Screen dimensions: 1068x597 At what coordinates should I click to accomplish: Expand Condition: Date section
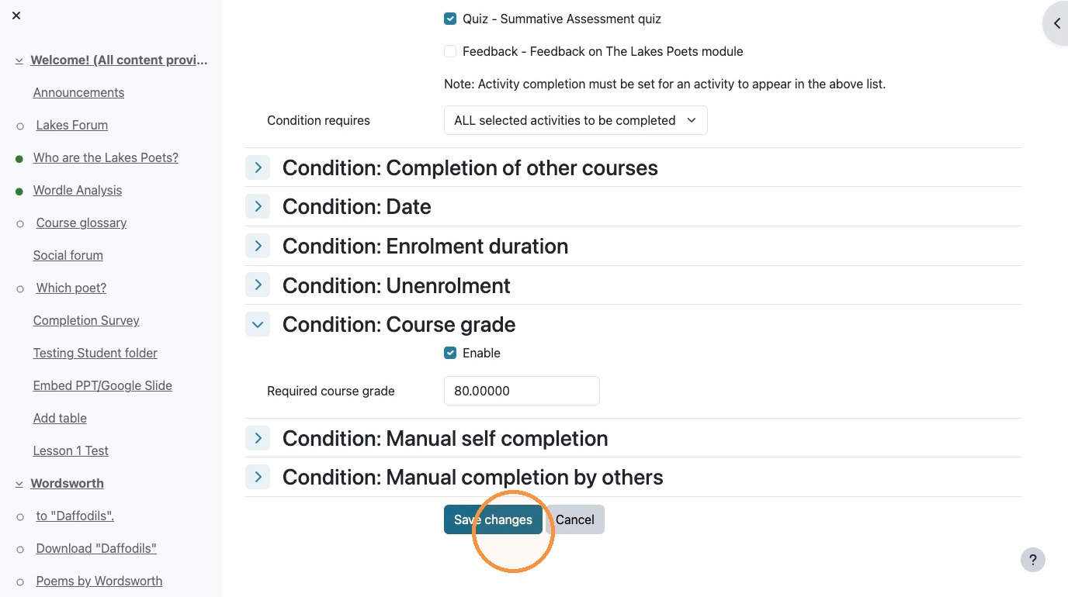click(258, 206)
